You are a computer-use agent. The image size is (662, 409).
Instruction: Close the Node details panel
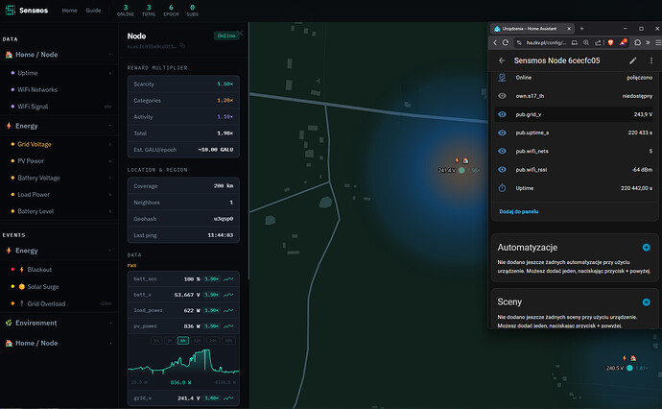coord(240,33)
